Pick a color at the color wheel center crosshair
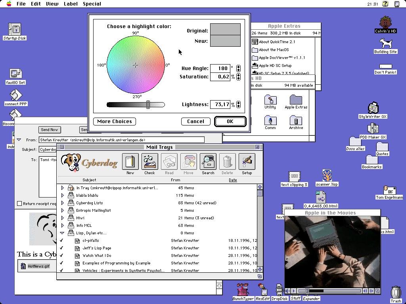 tap(136, 65)
